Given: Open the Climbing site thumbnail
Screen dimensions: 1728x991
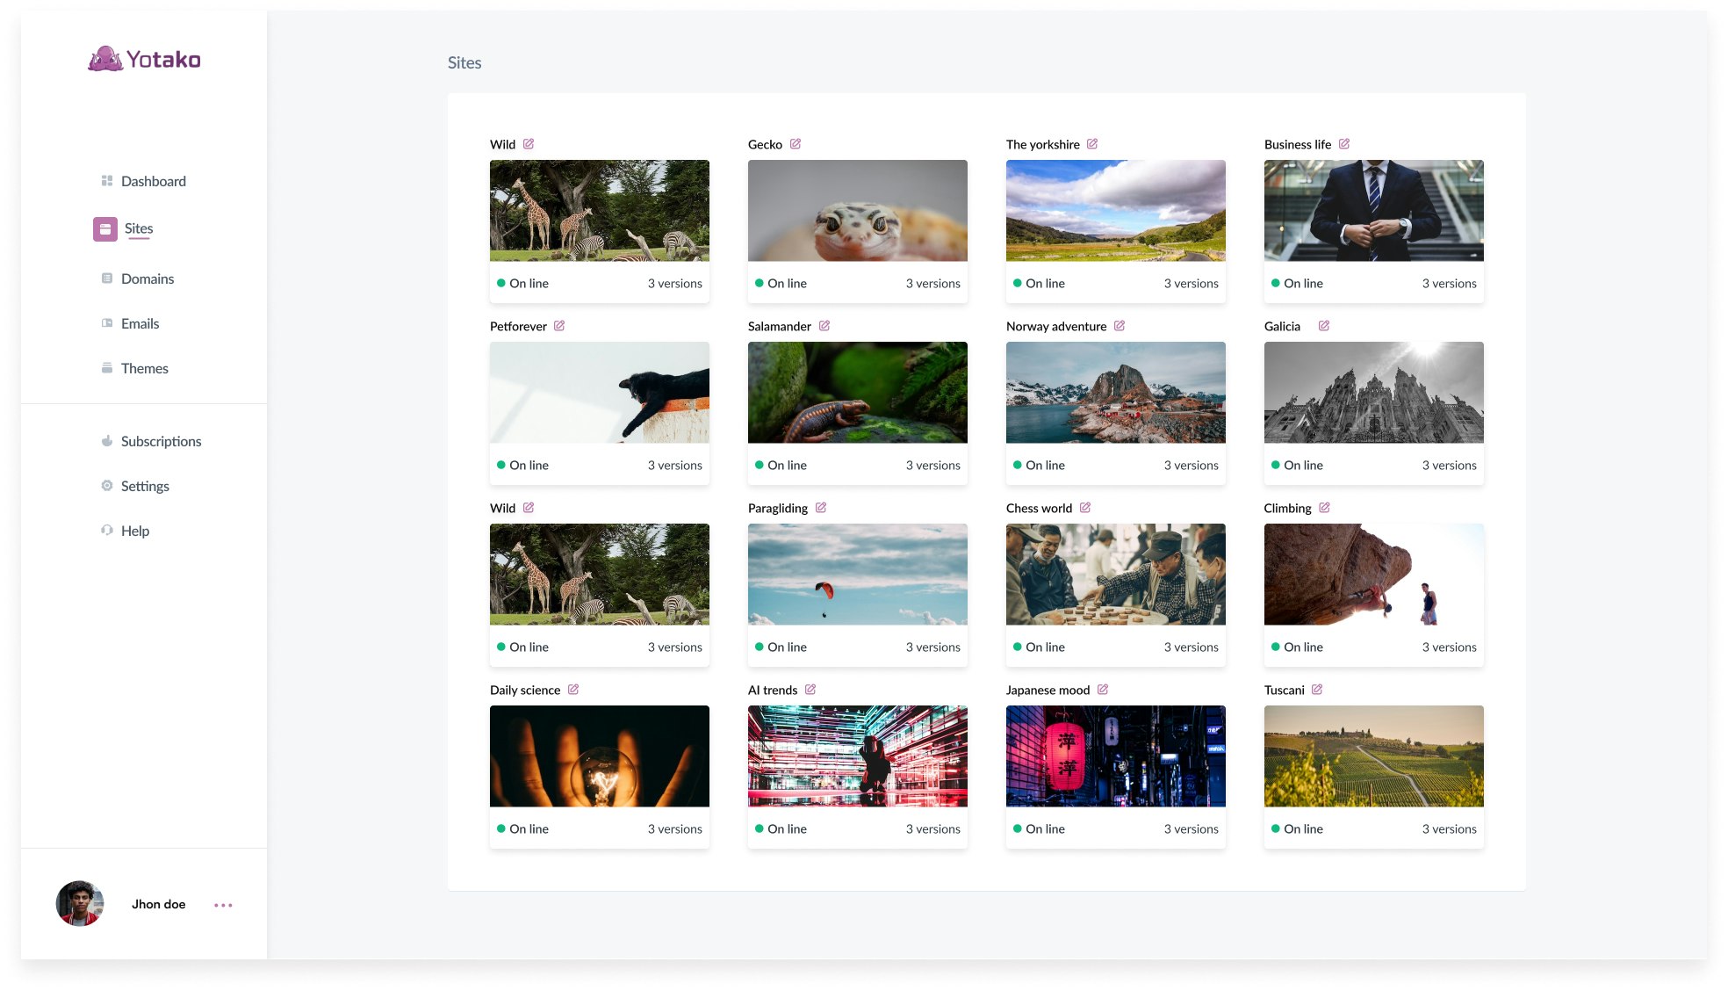Looking at the screenshot, I should click(x=1374, y=575).
